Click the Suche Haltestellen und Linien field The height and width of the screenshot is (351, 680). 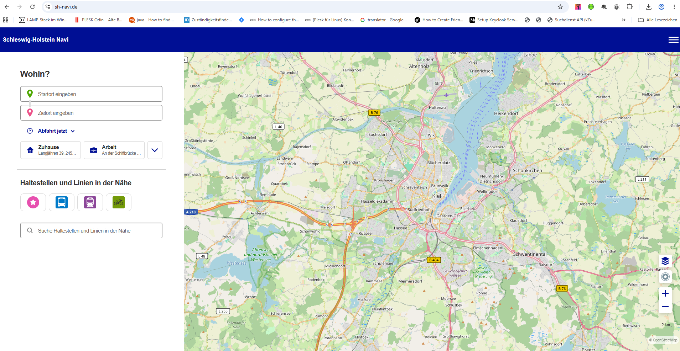(91, 230)
